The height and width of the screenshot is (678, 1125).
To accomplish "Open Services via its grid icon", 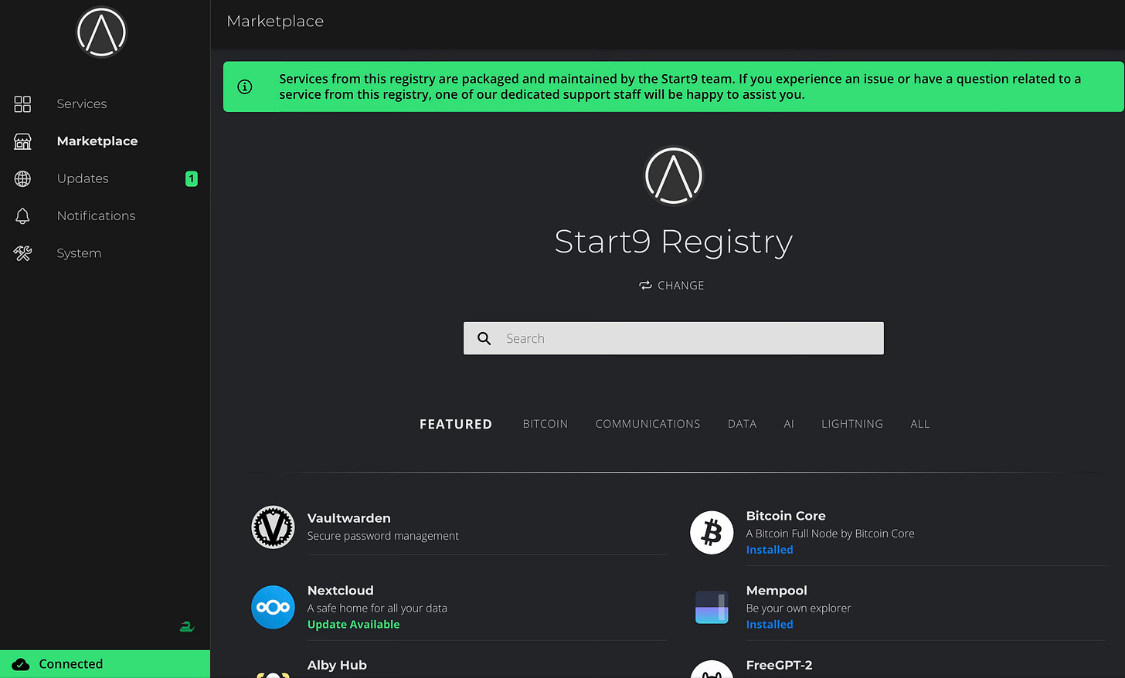I will coord(22,104).
